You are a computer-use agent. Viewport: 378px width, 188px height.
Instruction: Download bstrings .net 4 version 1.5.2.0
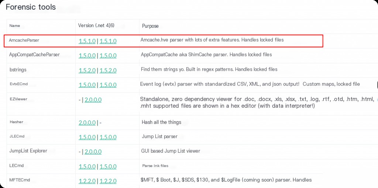click(87, 70)
